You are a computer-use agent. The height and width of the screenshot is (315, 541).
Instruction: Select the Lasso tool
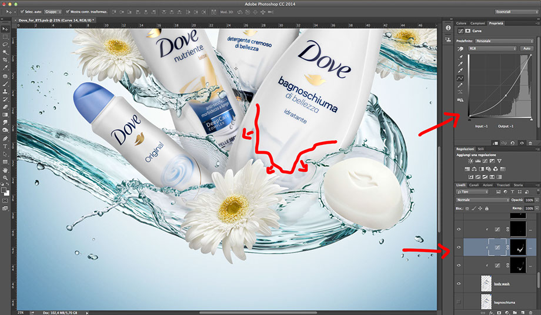tap(5, 45)
